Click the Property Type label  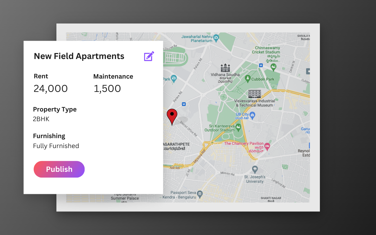pos(55,109)
